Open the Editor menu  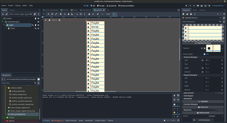coord(25,6)
